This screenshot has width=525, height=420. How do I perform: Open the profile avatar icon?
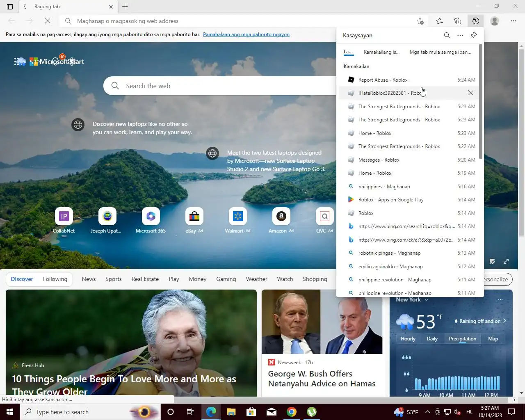click(x=495, y=21)
